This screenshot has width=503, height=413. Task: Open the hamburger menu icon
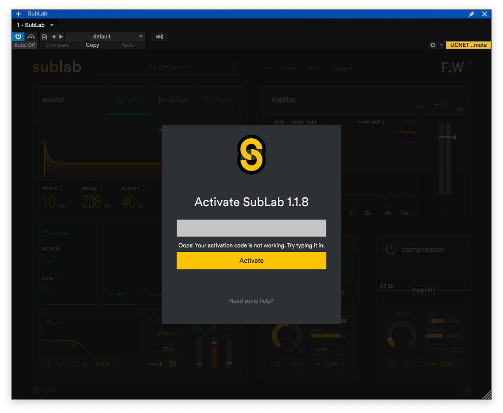267,68
